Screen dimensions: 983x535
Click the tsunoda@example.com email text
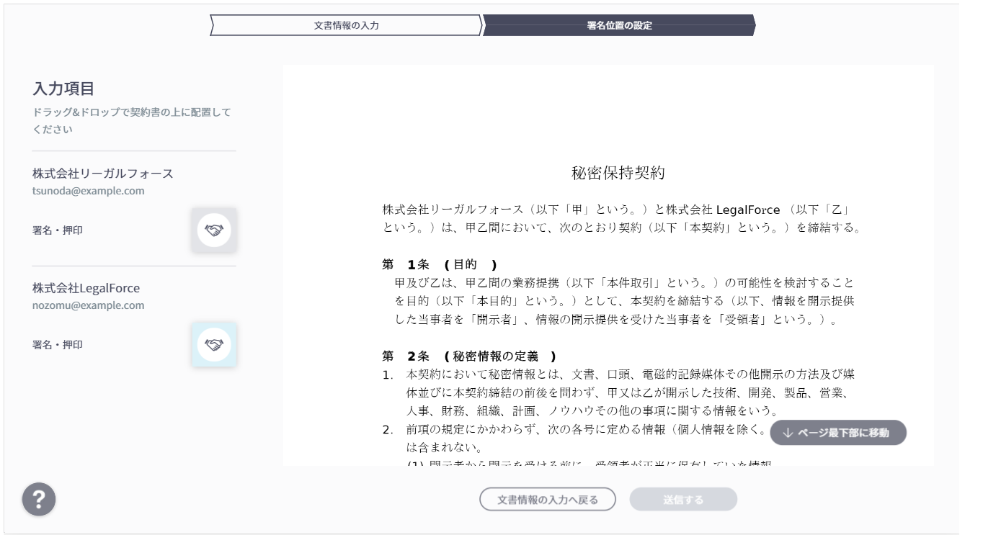pyautogui.click(x=89, y=191)
